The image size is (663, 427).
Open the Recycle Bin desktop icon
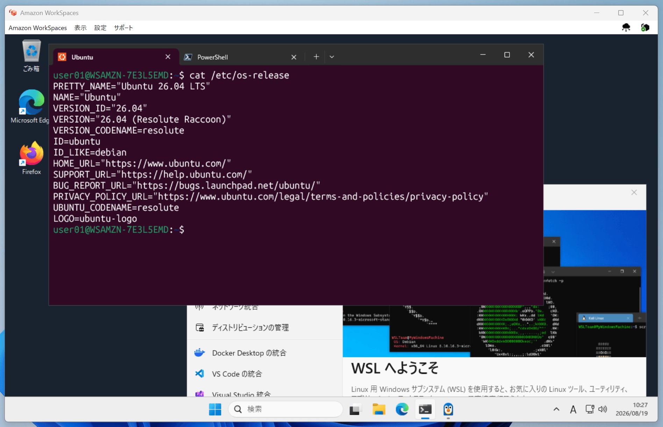tap(31, 56)
